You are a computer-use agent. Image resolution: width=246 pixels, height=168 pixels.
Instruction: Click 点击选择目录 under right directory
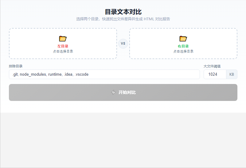(183, 51)
